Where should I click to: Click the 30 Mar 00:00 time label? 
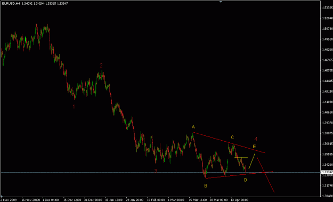pyautogui.click(x=218, y=200)
